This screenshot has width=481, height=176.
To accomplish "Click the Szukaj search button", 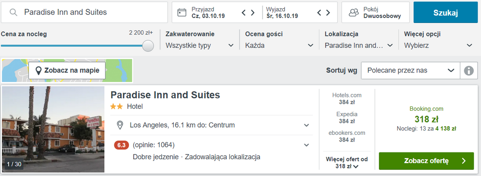I will pyautogui.click(x=445, y=12).
